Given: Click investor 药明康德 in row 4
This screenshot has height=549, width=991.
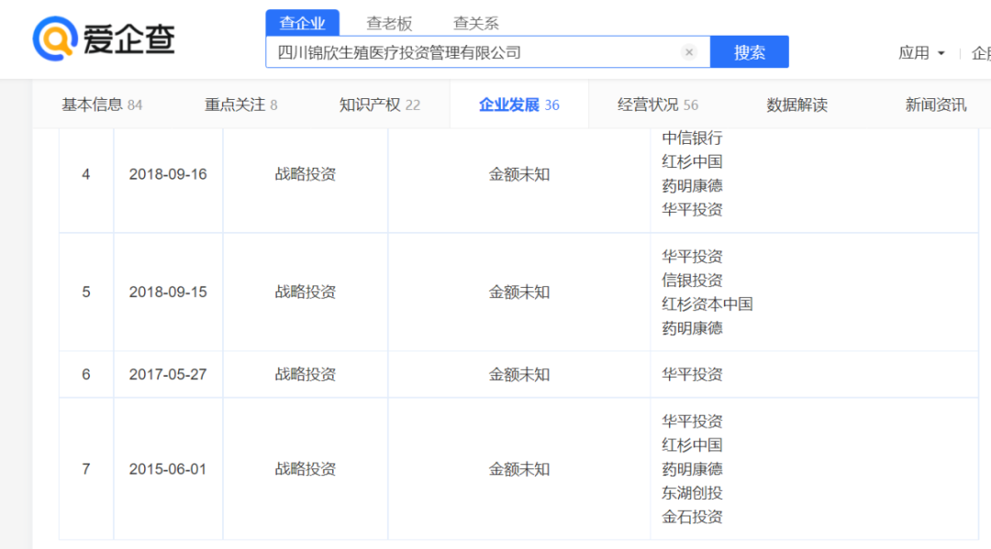Looking at the screenshot, I should click(x=692, y=185).
